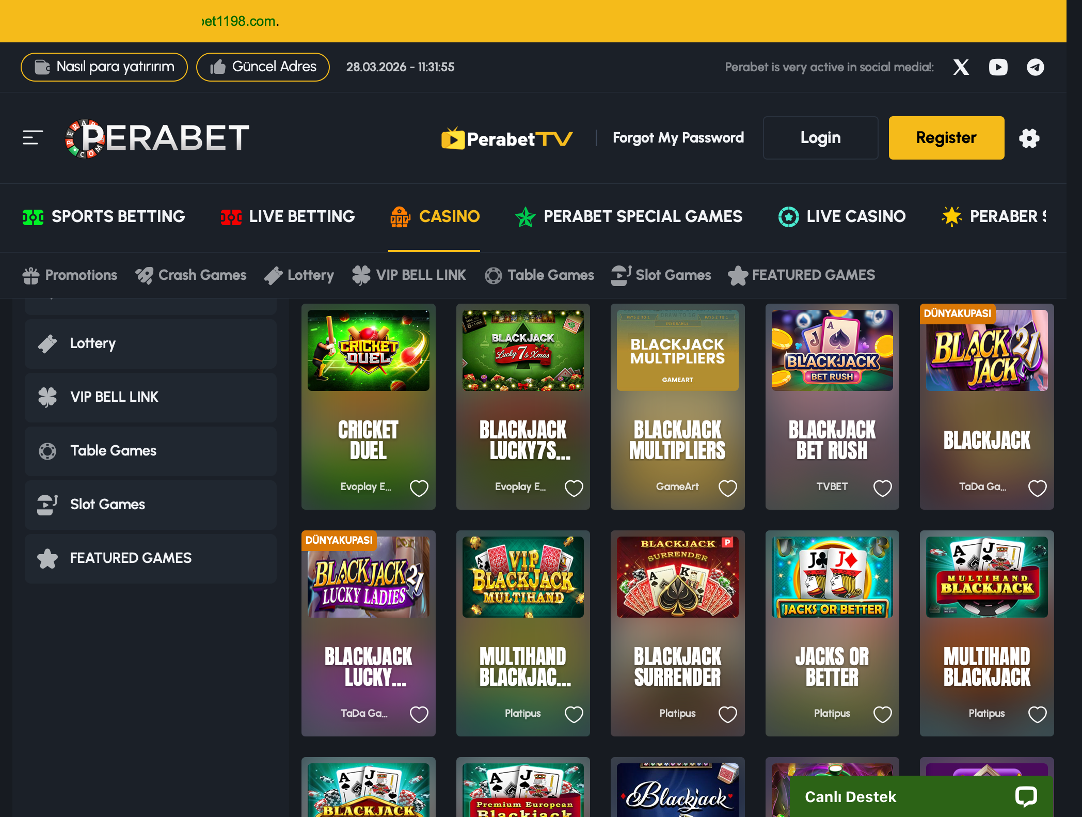Favorite Blackjack Surrender with heart icon
Screen dimensions: 1082x817
click(x=728, y=714)
